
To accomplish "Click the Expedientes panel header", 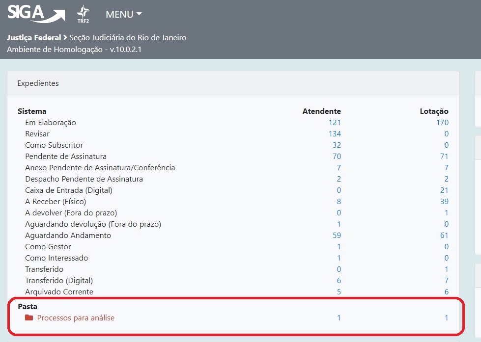I will pos(38,83).
